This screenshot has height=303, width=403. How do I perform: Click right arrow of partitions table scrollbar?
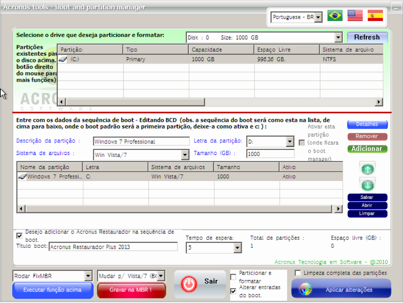tap(379, 102)
